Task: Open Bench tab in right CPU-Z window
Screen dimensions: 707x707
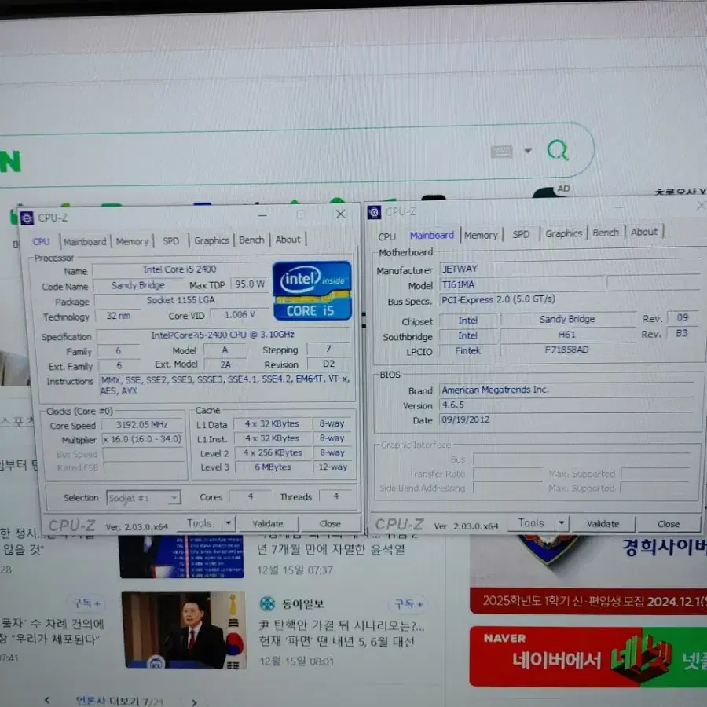Action: click(x=606, y=233)
